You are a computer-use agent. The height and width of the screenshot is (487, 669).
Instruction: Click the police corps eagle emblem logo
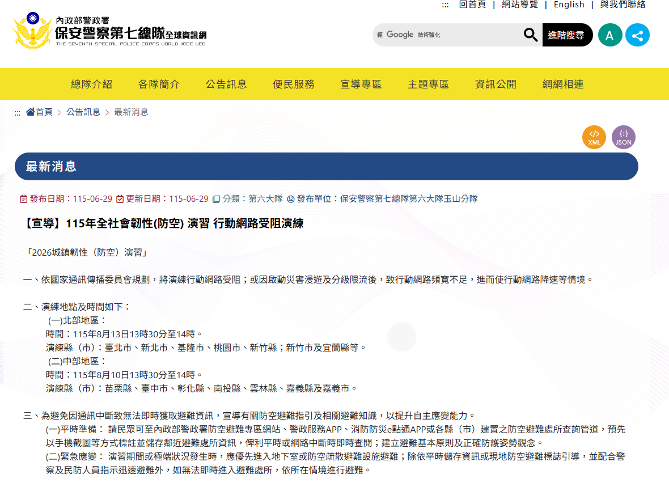pyautogui.click(x=32, y=31)
